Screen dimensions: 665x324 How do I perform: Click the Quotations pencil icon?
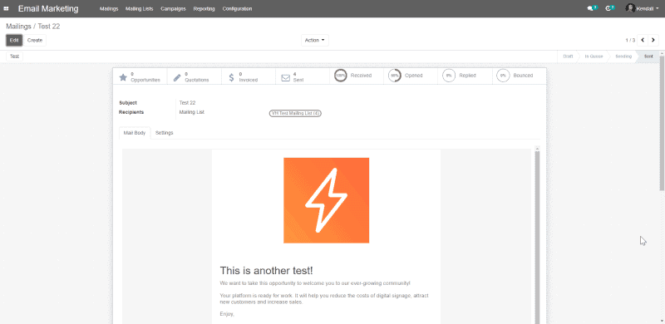177,77
